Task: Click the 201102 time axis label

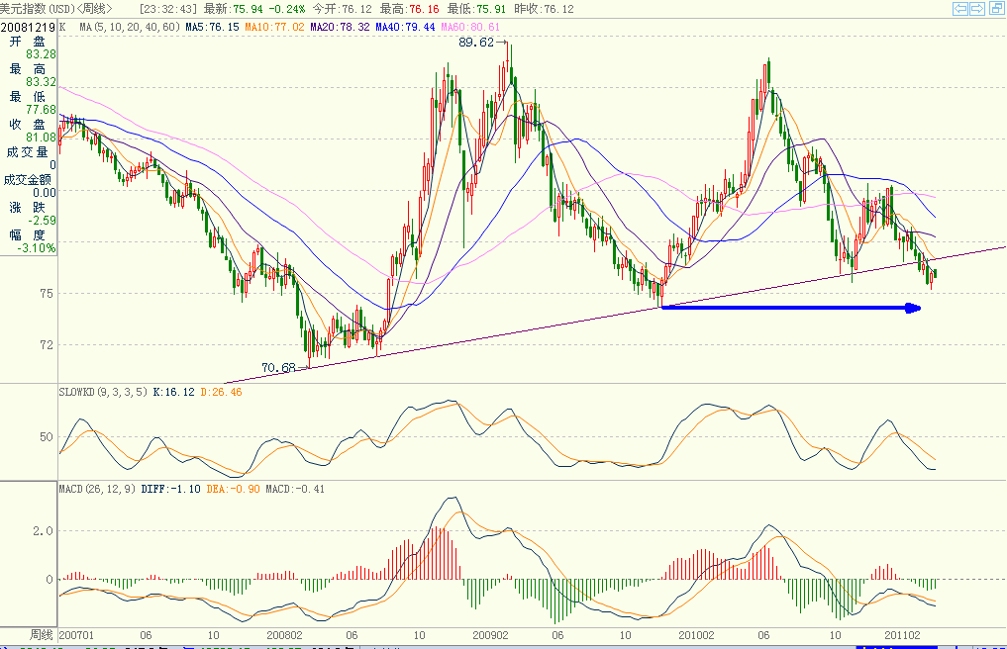Action: (902, 635)
